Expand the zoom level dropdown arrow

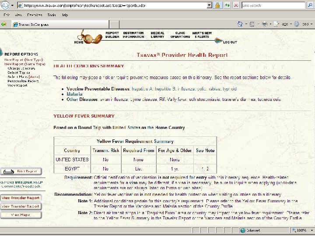[x=311, y=230]
